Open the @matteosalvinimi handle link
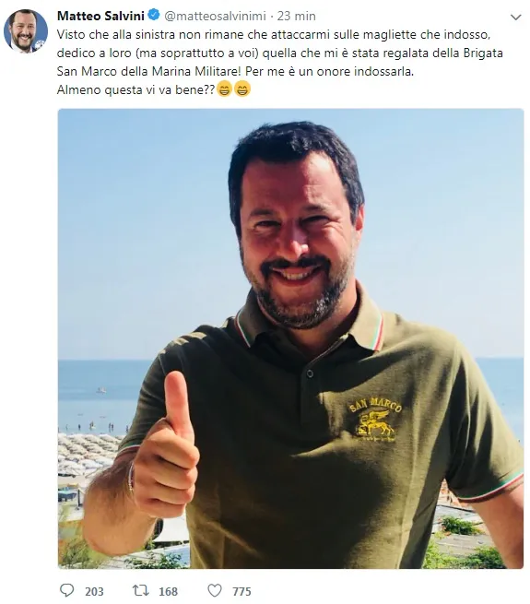 pyautogui.click(x=216, y=16)
